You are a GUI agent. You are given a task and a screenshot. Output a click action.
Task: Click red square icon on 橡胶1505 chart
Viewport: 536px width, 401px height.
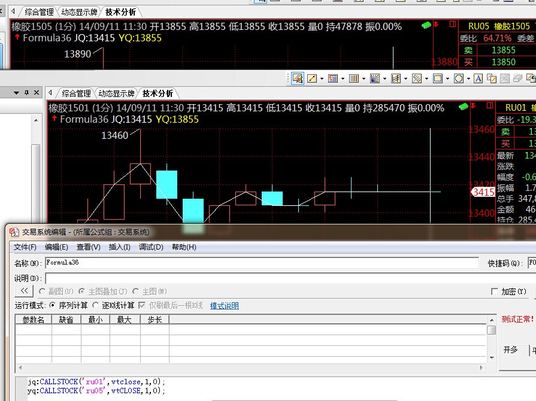click(453, 24)
